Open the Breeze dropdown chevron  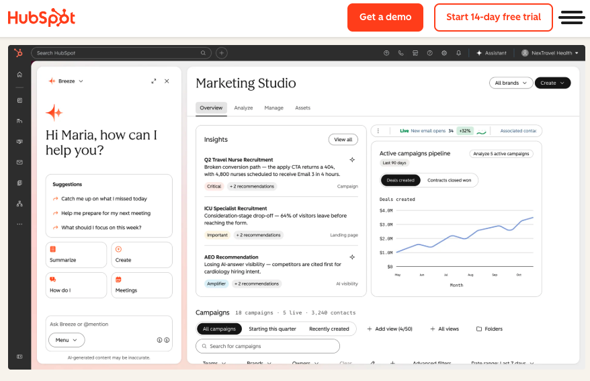81,81
